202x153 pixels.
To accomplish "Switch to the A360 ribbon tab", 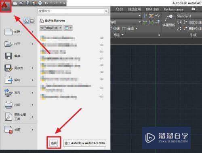I will coord(119,9).
